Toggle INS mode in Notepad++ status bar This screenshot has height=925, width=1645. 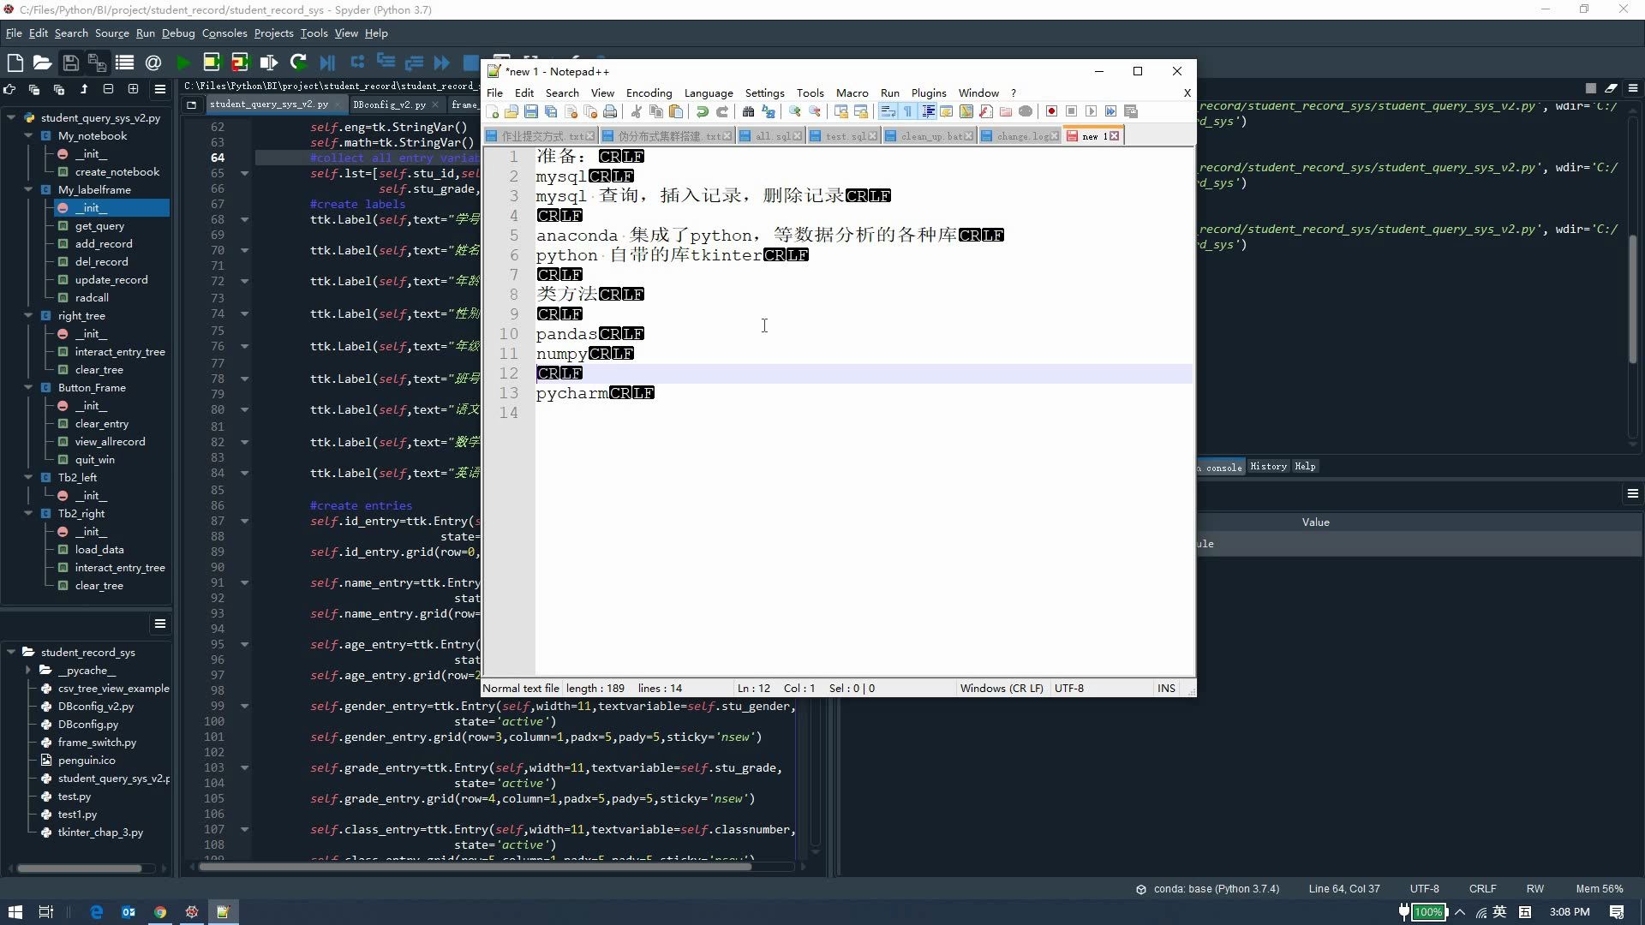coord(1166,689)
